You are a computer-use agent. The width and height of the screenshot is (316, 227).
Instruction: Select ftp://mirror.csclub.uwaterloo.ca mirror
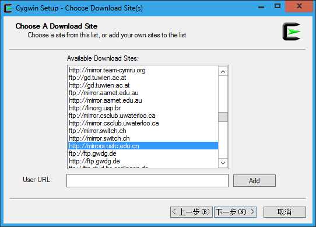(x=143, y=116)
